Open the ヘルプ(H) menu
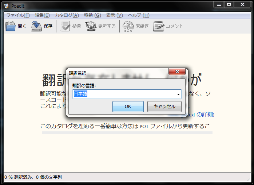The height and width of the screenshot is (185, 254). (x=138, y=15)
